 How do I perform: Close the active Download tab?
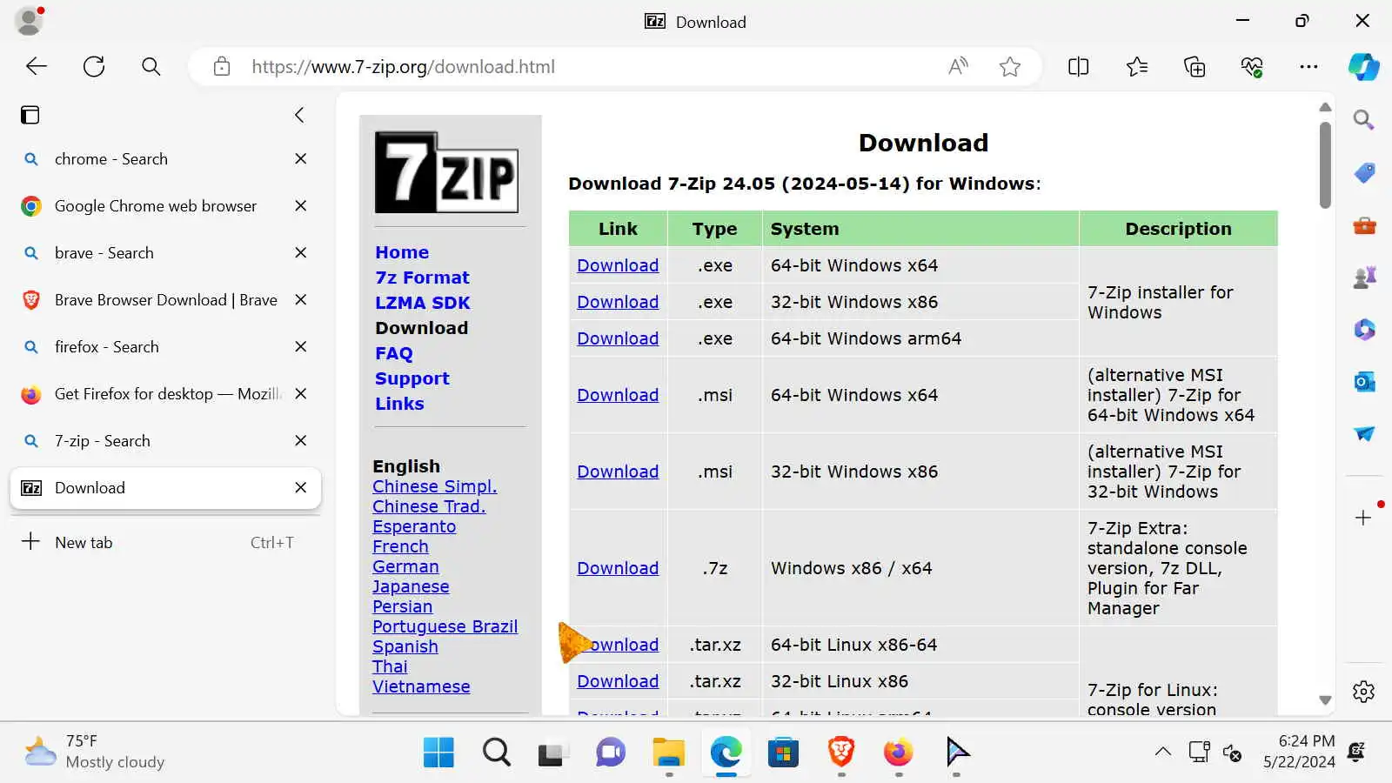(300, 488)
